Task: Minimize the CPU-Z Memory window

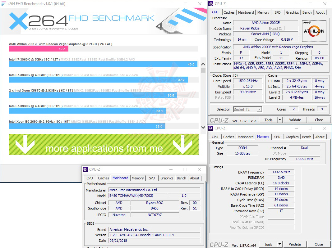Action: pyautogui.click(x=296, y=128)
